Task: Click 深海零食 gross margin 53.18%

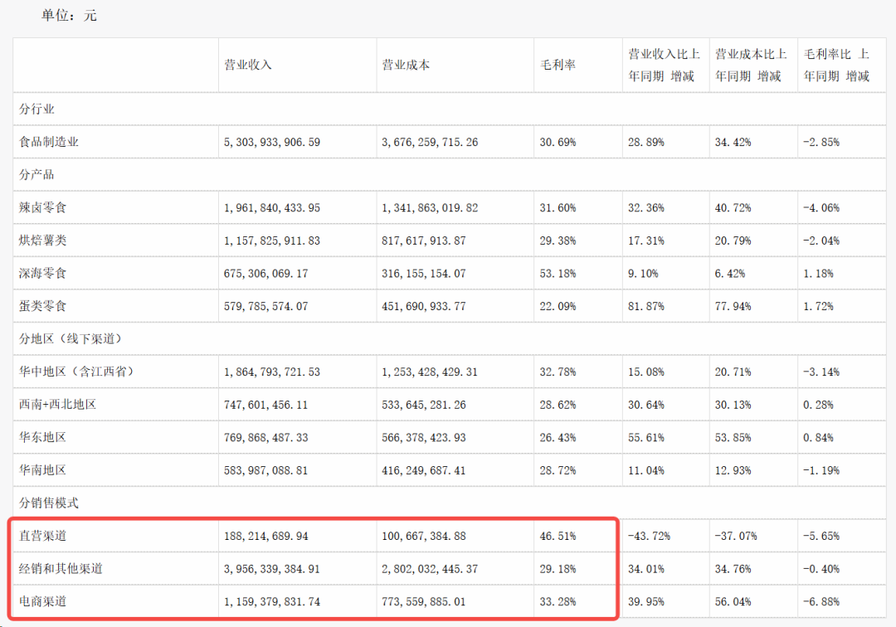Action: (558, 274)
